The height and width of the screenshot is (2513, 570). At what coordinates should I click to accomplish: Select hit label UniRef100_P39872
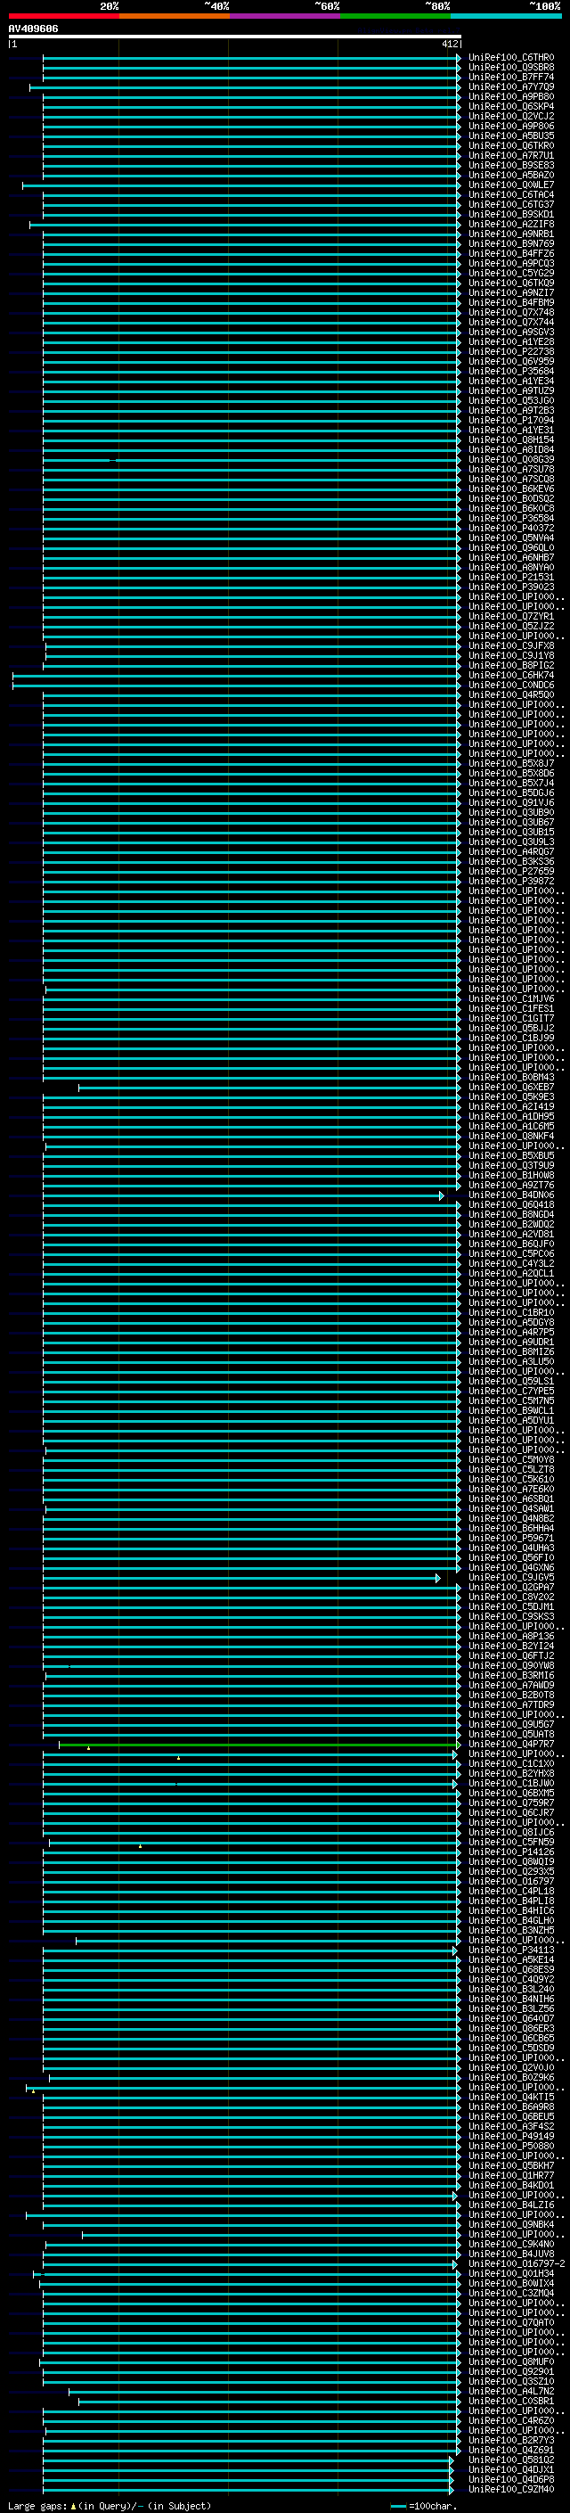point(511,881)
